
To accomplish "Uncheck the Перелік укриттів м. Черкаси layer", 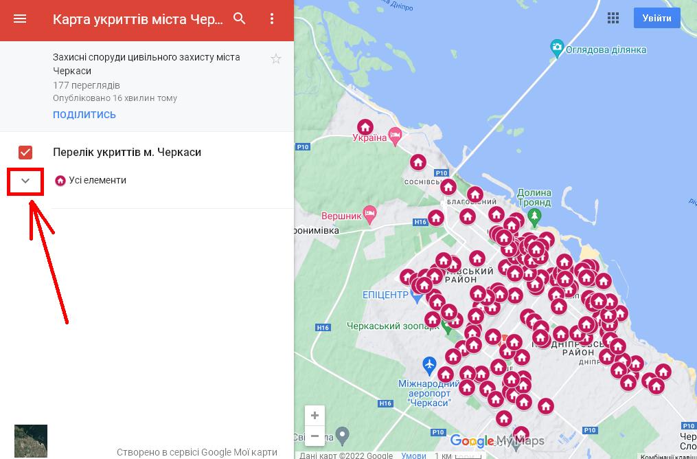I will pos(25,152).
